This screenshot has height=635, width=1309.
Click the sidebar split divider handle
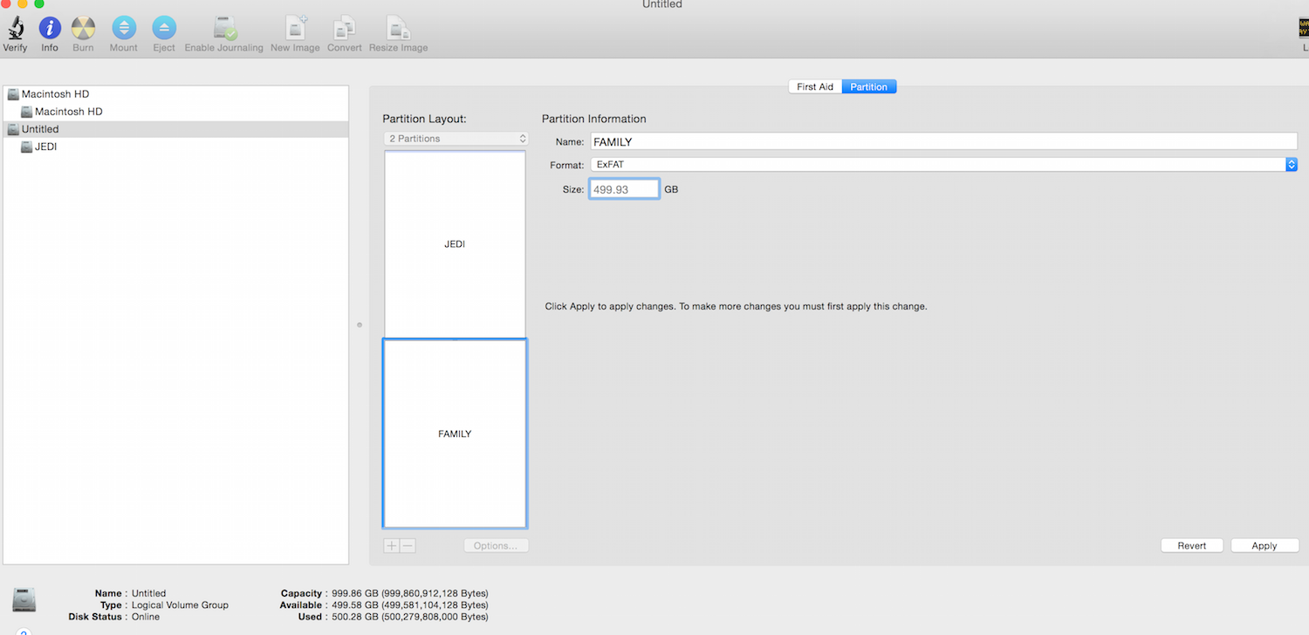pos(359,325)
